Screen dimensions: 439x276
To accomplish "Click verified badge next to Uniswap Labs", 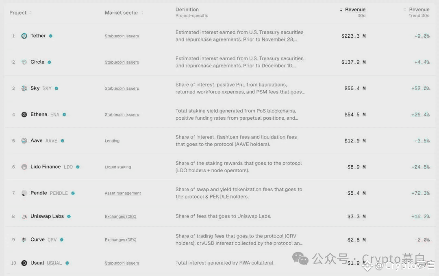I will pos(69,216).
